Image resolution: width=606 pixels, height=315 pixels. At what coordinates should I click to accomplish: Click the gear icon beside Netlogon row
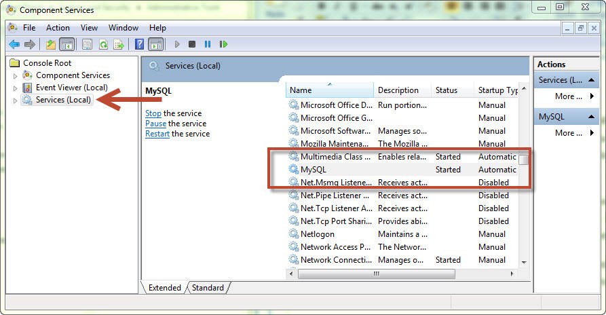point(294,234)
